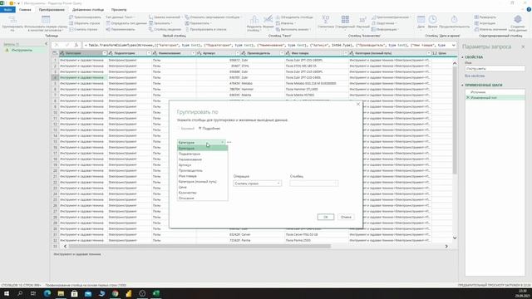The height and width of the screenshot is (299, 532).
Task: Switch to the Главная tab
Action: click(x=25, y=10)
